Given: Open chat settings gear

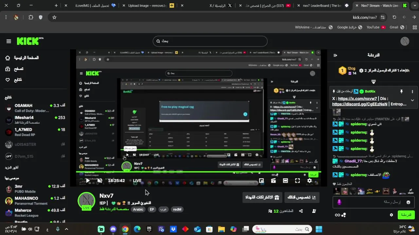Looking at the screenshot, I should [391, 215].
